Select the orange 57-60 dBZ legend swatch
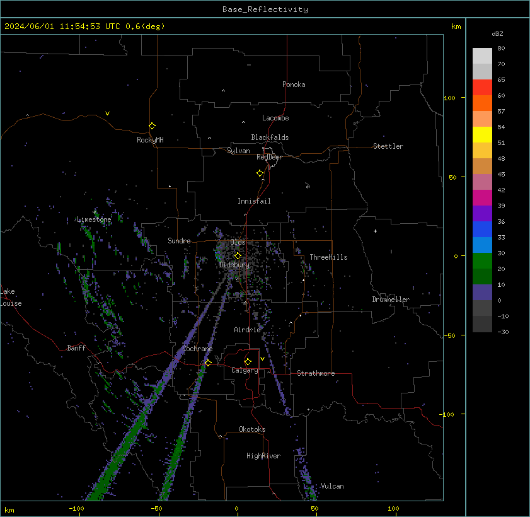 tap(482, 103)
